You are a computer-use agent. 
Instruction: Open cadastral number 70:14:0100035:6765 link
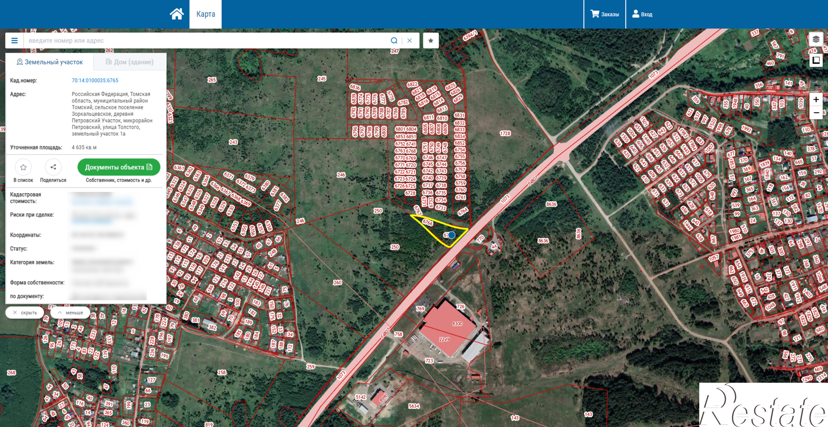coord(95,81)
